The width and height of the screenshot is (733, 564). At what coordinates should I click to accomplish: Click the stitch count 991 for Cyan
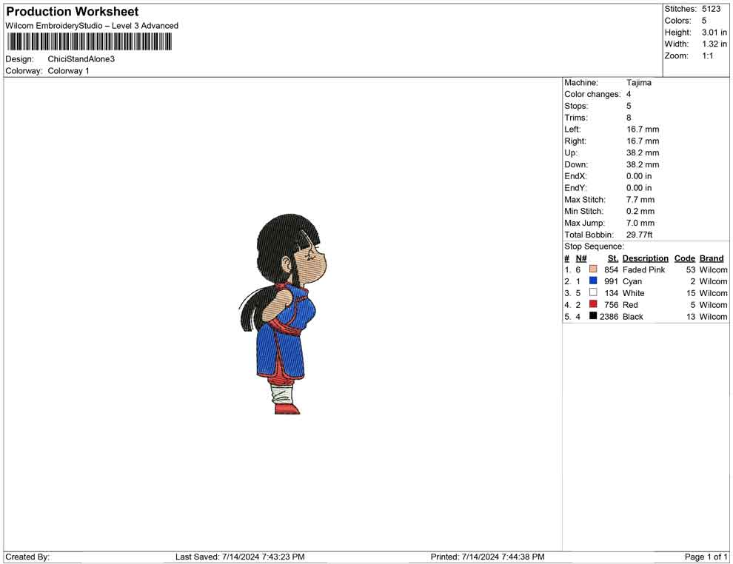click(x=611, y=281)
